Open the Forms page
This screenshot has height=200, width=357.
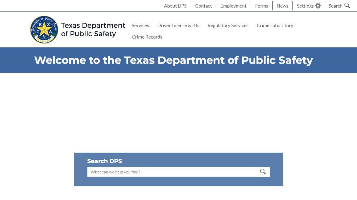click(x=262, y=6)
